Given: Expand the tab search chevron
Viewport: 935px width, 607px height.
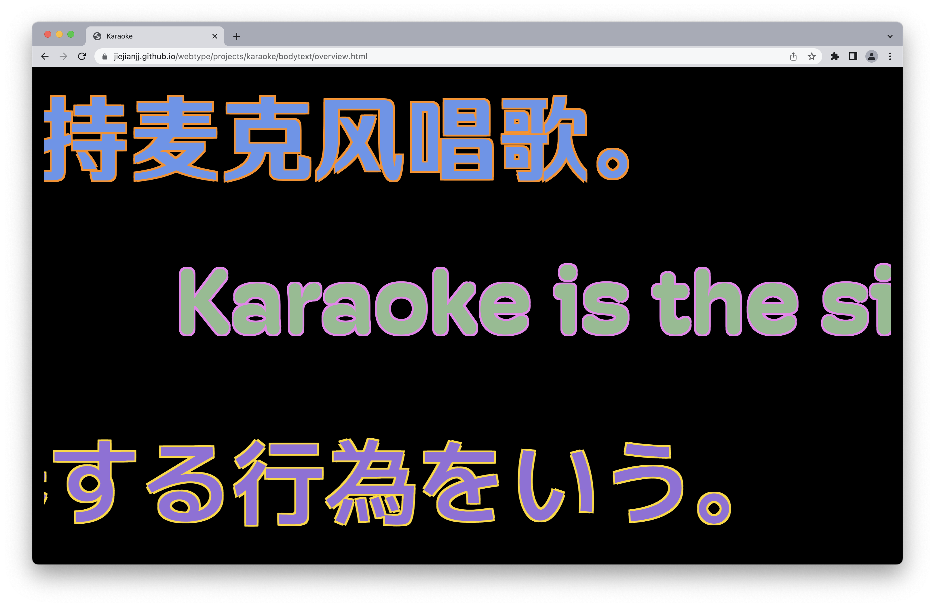Looking at the screenshot, I should click(x=890, y=36).
